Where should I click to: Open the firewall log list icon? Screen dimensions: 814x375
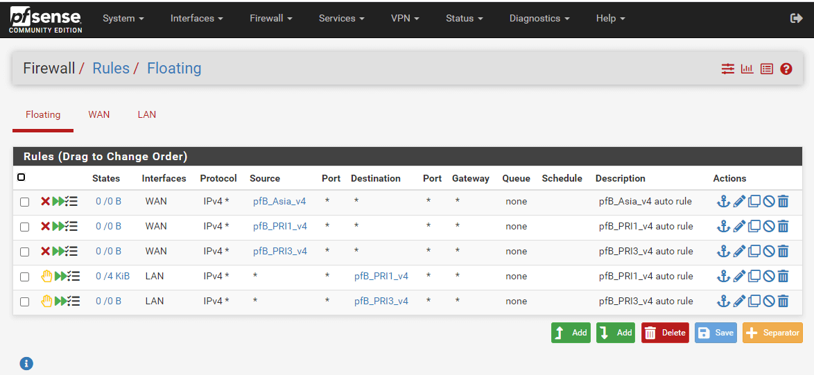pos(766,69)
